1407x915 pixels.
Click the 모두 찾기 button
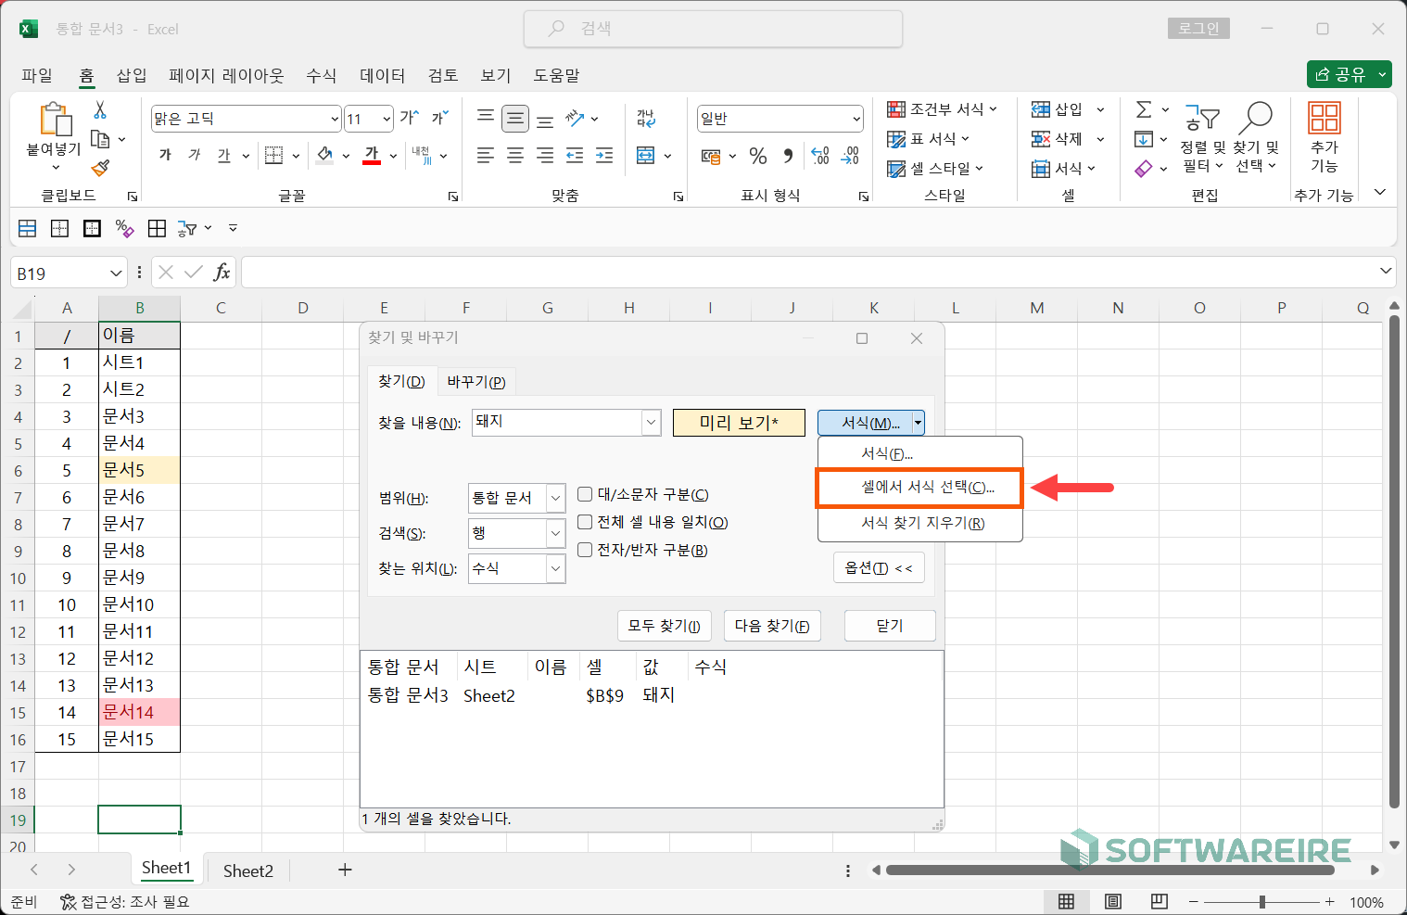click(x=664, y=626)
